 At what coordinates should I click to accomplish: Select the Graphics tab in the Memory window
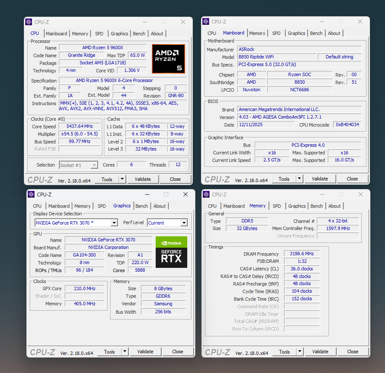click(297, 206)
